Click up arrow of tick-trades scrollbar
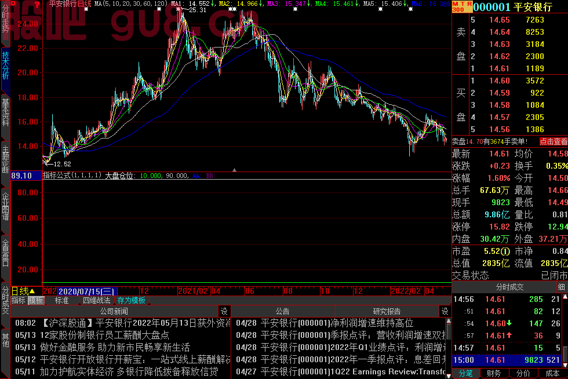The image size is (568, 379). [x=565, y=297]
